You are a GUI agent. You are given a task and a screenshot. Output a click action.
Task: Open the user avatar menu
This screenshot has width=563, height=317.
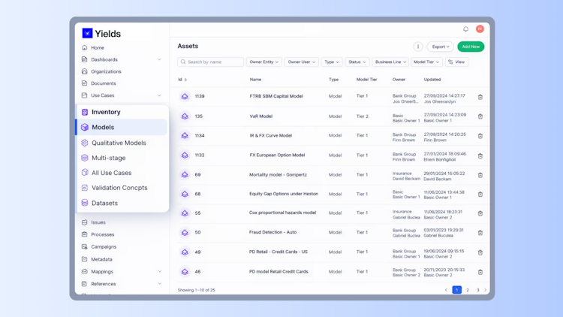480,29
